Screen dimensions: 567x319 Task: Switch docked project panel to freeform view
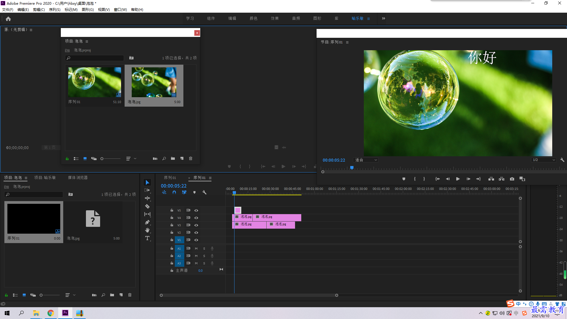click(x=33, y=295)
